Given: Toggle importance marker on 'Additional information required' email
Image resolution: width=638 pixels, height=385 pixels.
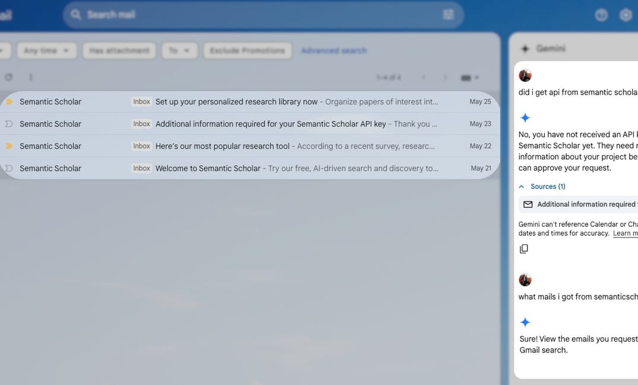Looking at the screenshot, I should pyautogui.click(x=8, y=123).
